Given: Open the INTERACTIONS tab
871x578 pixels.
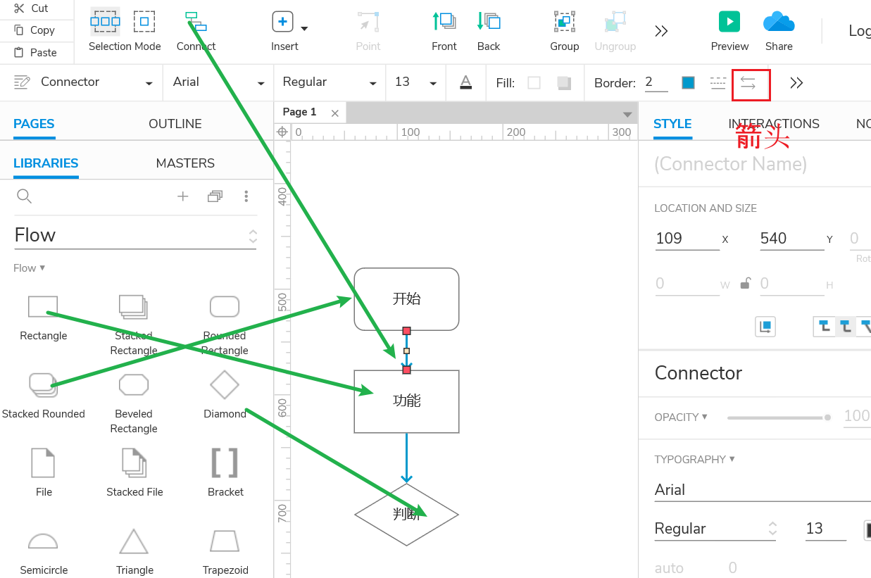Looking at the screenshot, I should (x=773, y=123).
